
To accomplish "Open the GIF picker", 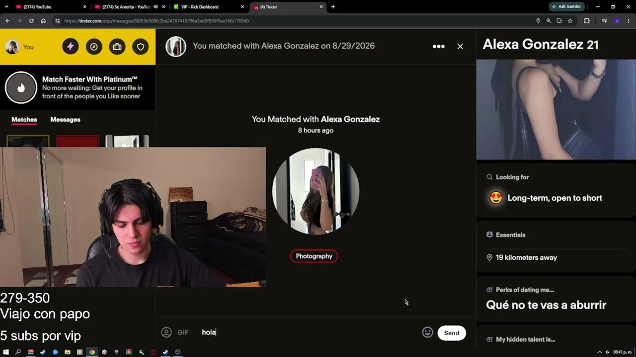I will [183, 332].
